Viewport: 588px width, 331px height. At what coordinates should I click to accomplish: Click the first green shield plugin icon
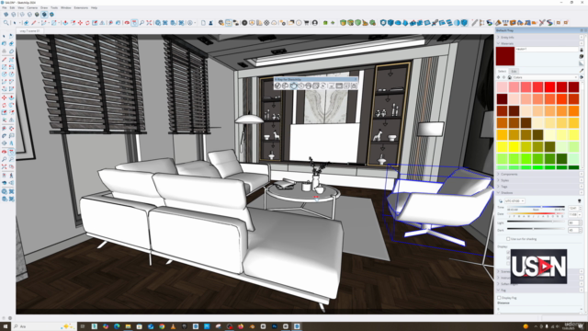click(343, 23)
